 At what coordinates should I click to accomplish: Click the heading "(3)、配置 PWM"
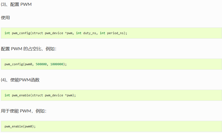point(16,4)
